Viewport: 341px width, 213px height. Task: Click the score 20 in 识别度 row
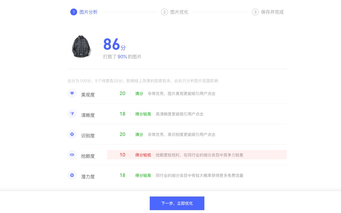(122, 134)
